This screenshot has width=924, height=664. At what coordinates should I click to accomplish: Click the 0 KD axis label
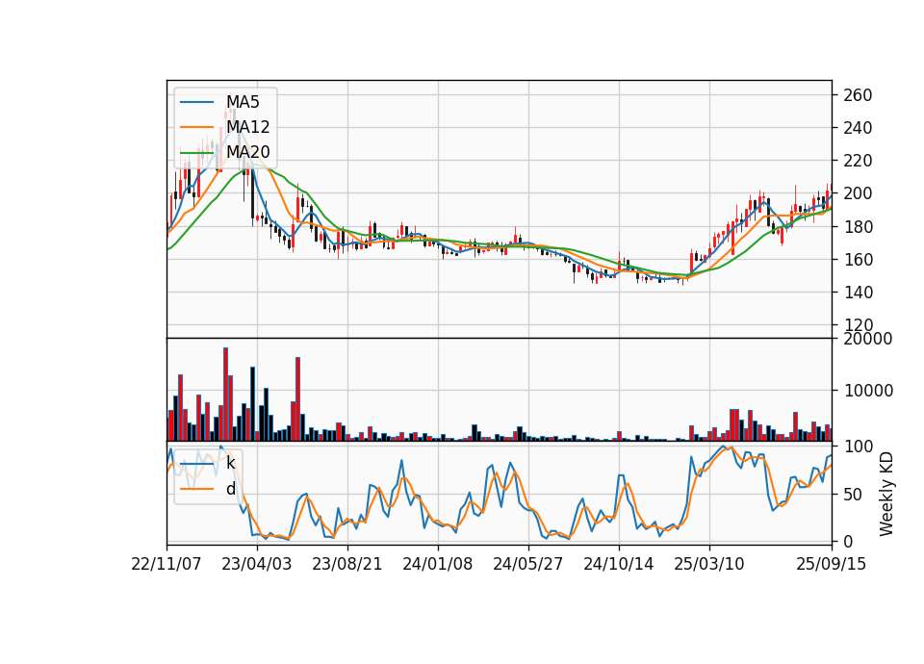pyautogui.click(x=848, y=542)
